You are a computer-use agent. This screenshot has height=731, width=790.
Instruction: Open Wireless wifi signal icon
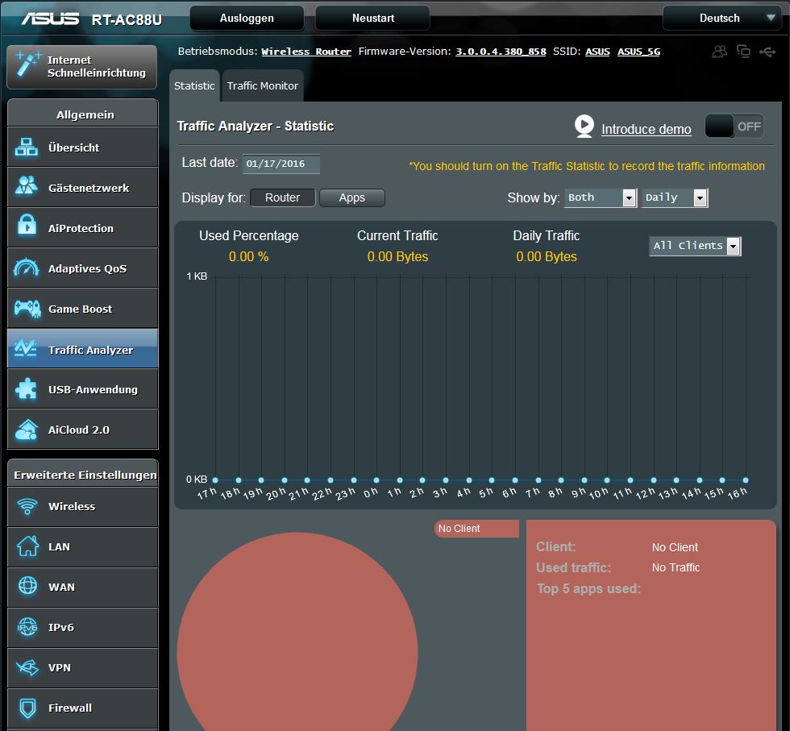[x=27, y=506]
